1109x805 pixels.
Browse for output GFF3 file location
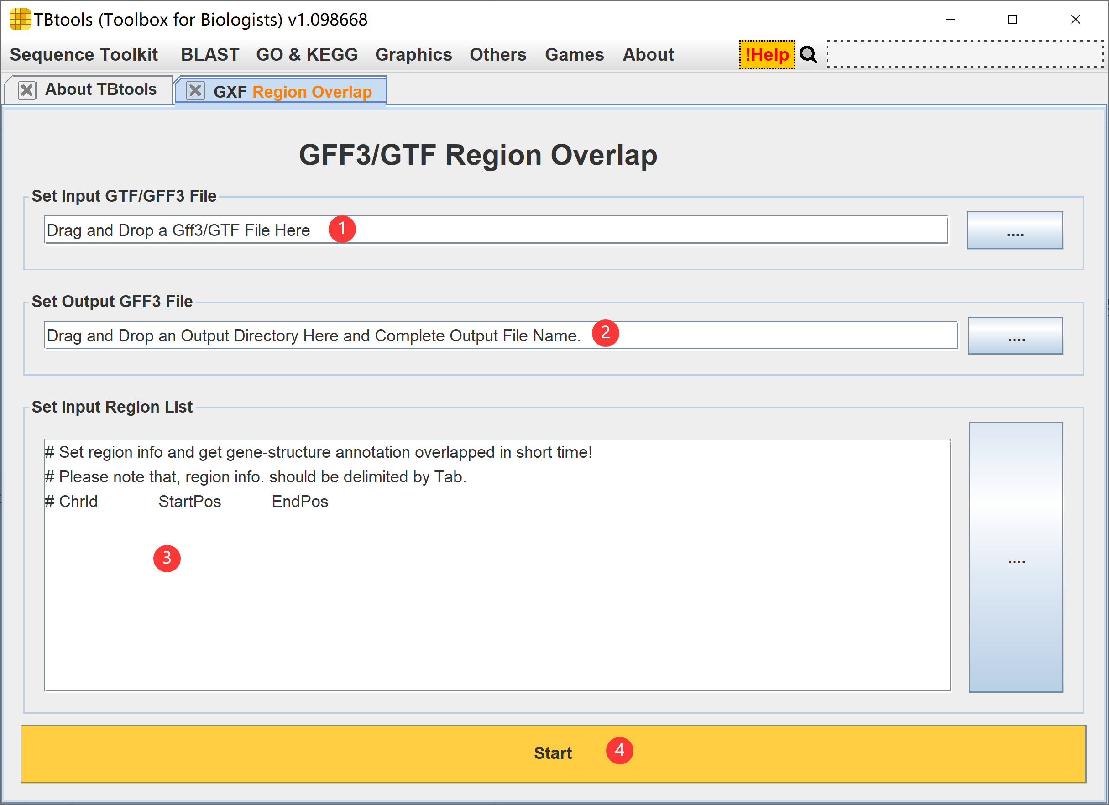click(1015, 335)
